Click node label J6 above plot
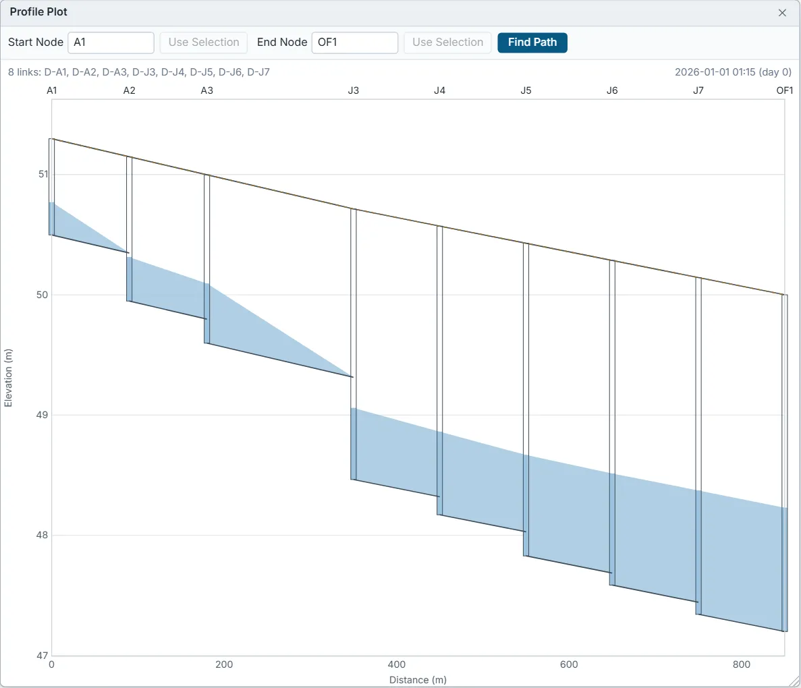Viewport: 801px width, 688px height. (612, 90)
